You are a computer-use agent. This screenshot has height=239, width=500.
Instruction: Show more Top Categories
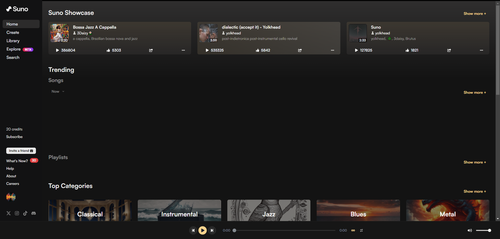point(475,192)
